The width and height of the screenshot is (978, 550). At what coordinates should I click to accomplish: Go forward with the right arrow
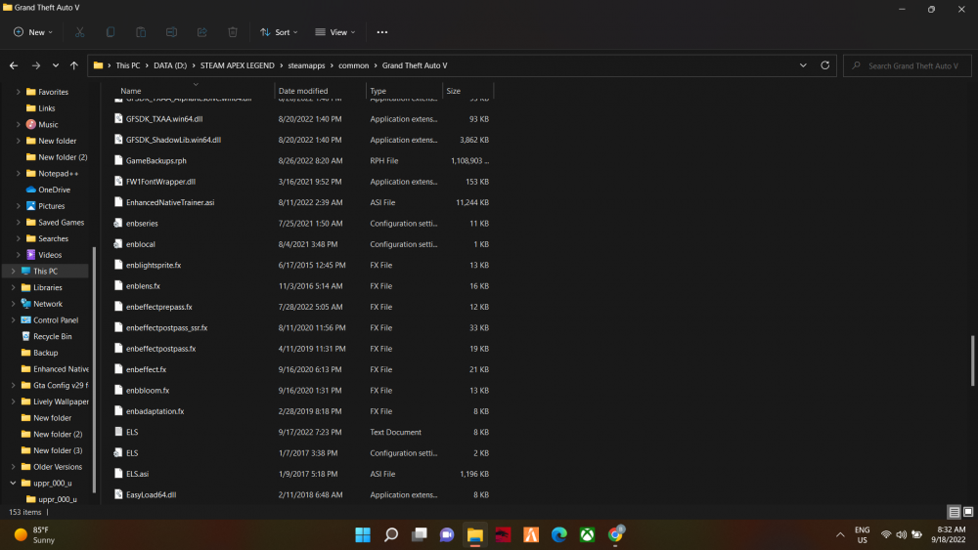click(x=35, y=65)
